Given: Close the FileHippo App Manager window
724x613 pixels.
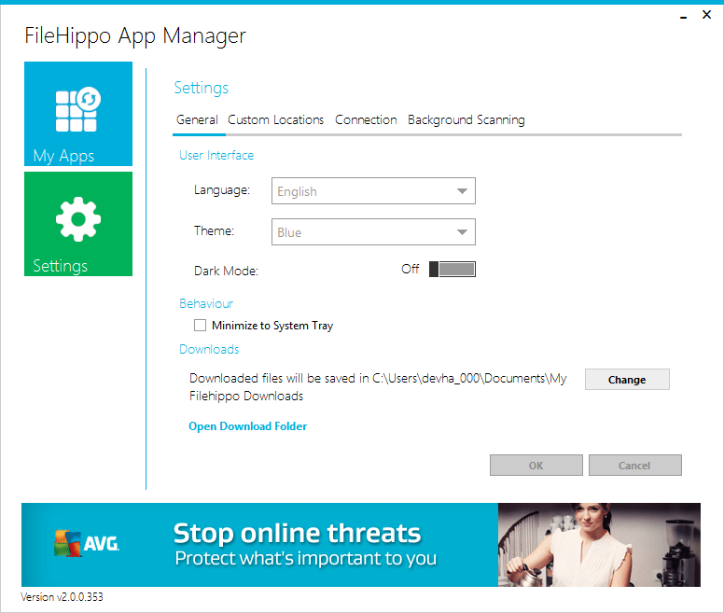Looking at the screenshot, I should point(706,15).
